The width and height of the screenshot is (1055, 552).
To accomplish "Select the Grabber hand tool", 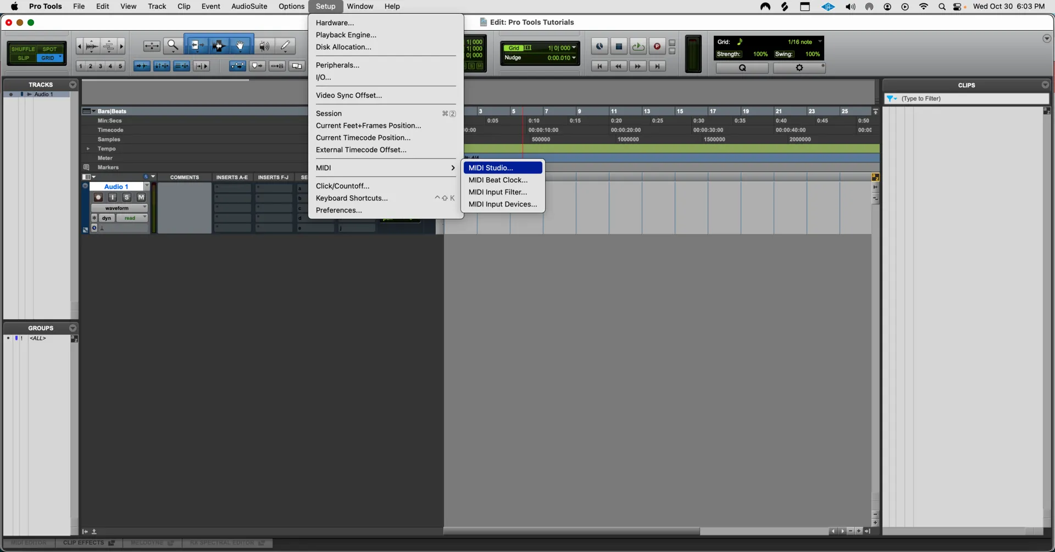I will (x=240, y=46).
